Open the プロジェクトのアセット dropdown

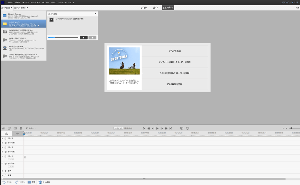tap(21, 8)
